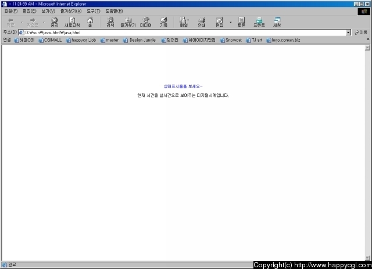
Task: Show more links with the chevron expander
Action: pos(368,39)
